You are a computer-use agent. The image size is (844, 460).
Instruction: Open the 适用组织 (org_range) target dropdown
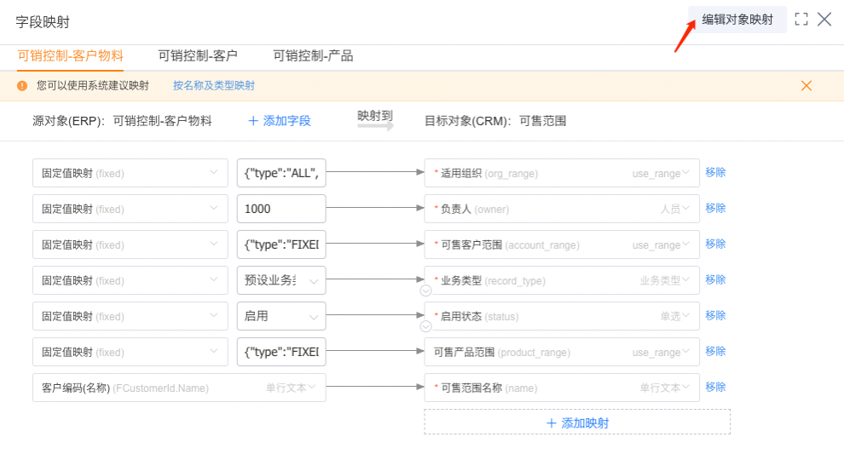(687, 173)
